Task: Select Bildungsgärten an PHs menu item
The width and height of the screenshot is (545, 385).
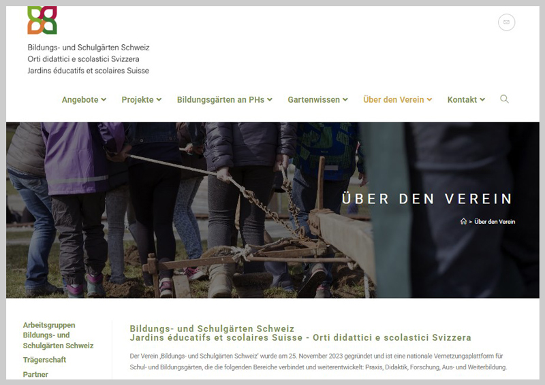Action: point(220,100)
